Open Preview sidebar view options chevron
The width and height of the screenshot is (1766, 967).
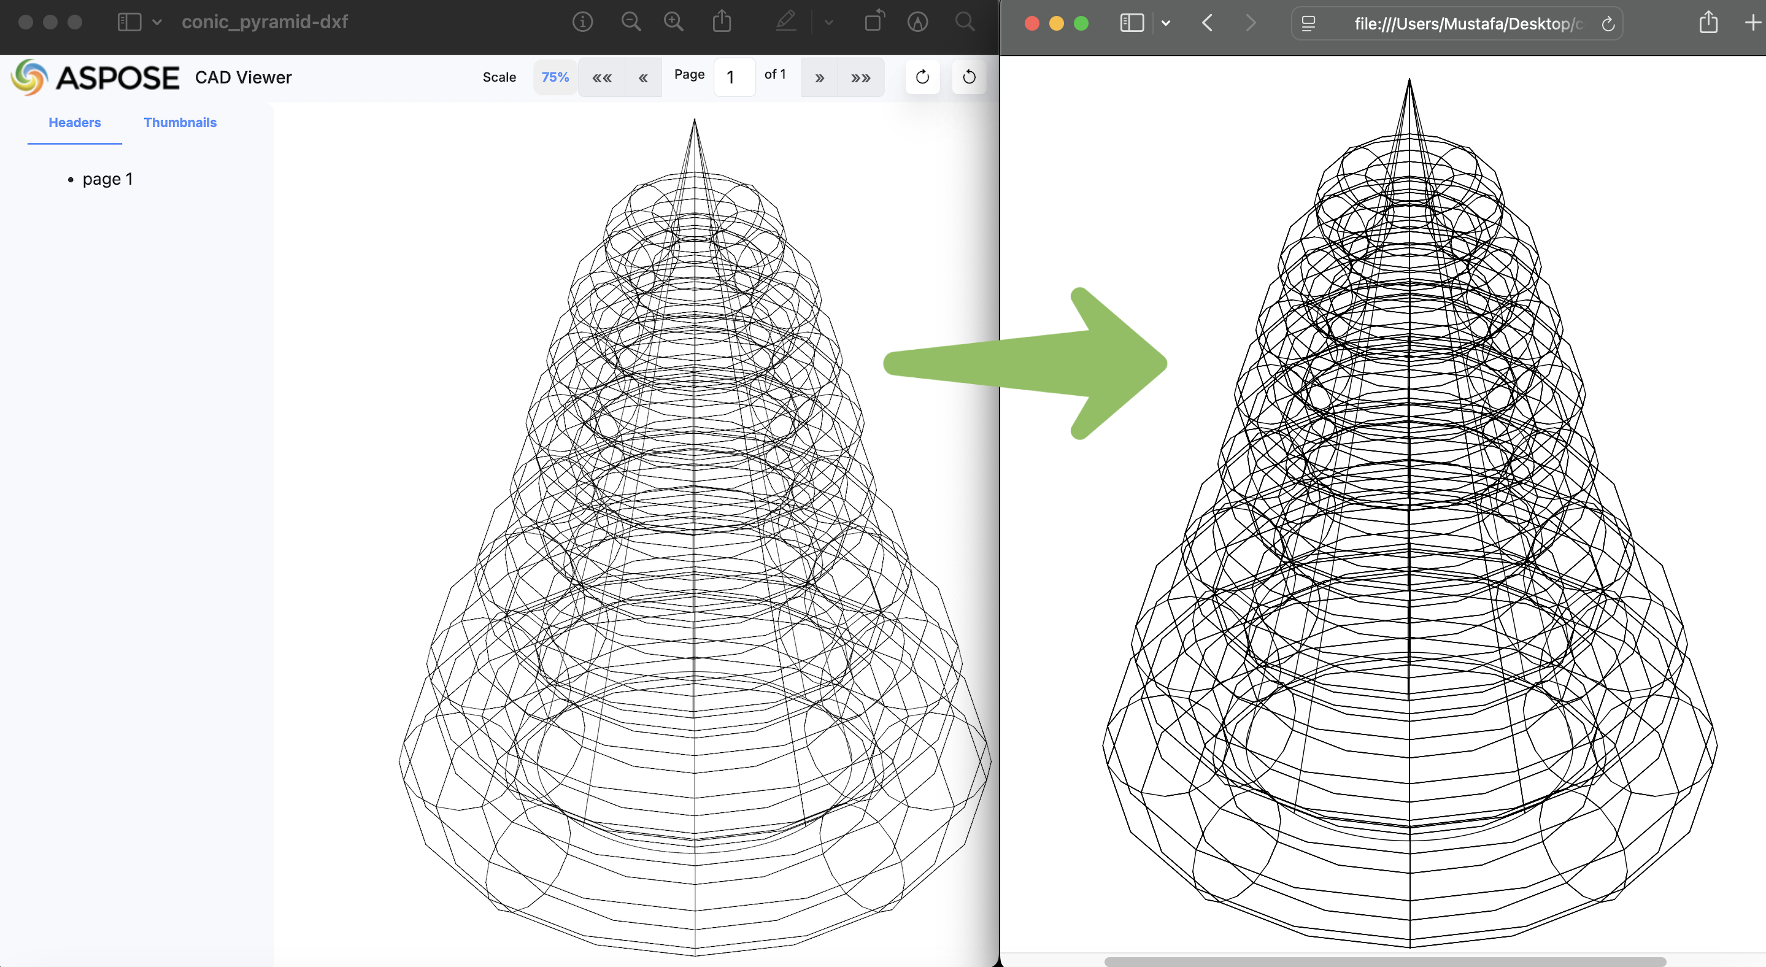[x=157, y=22]
